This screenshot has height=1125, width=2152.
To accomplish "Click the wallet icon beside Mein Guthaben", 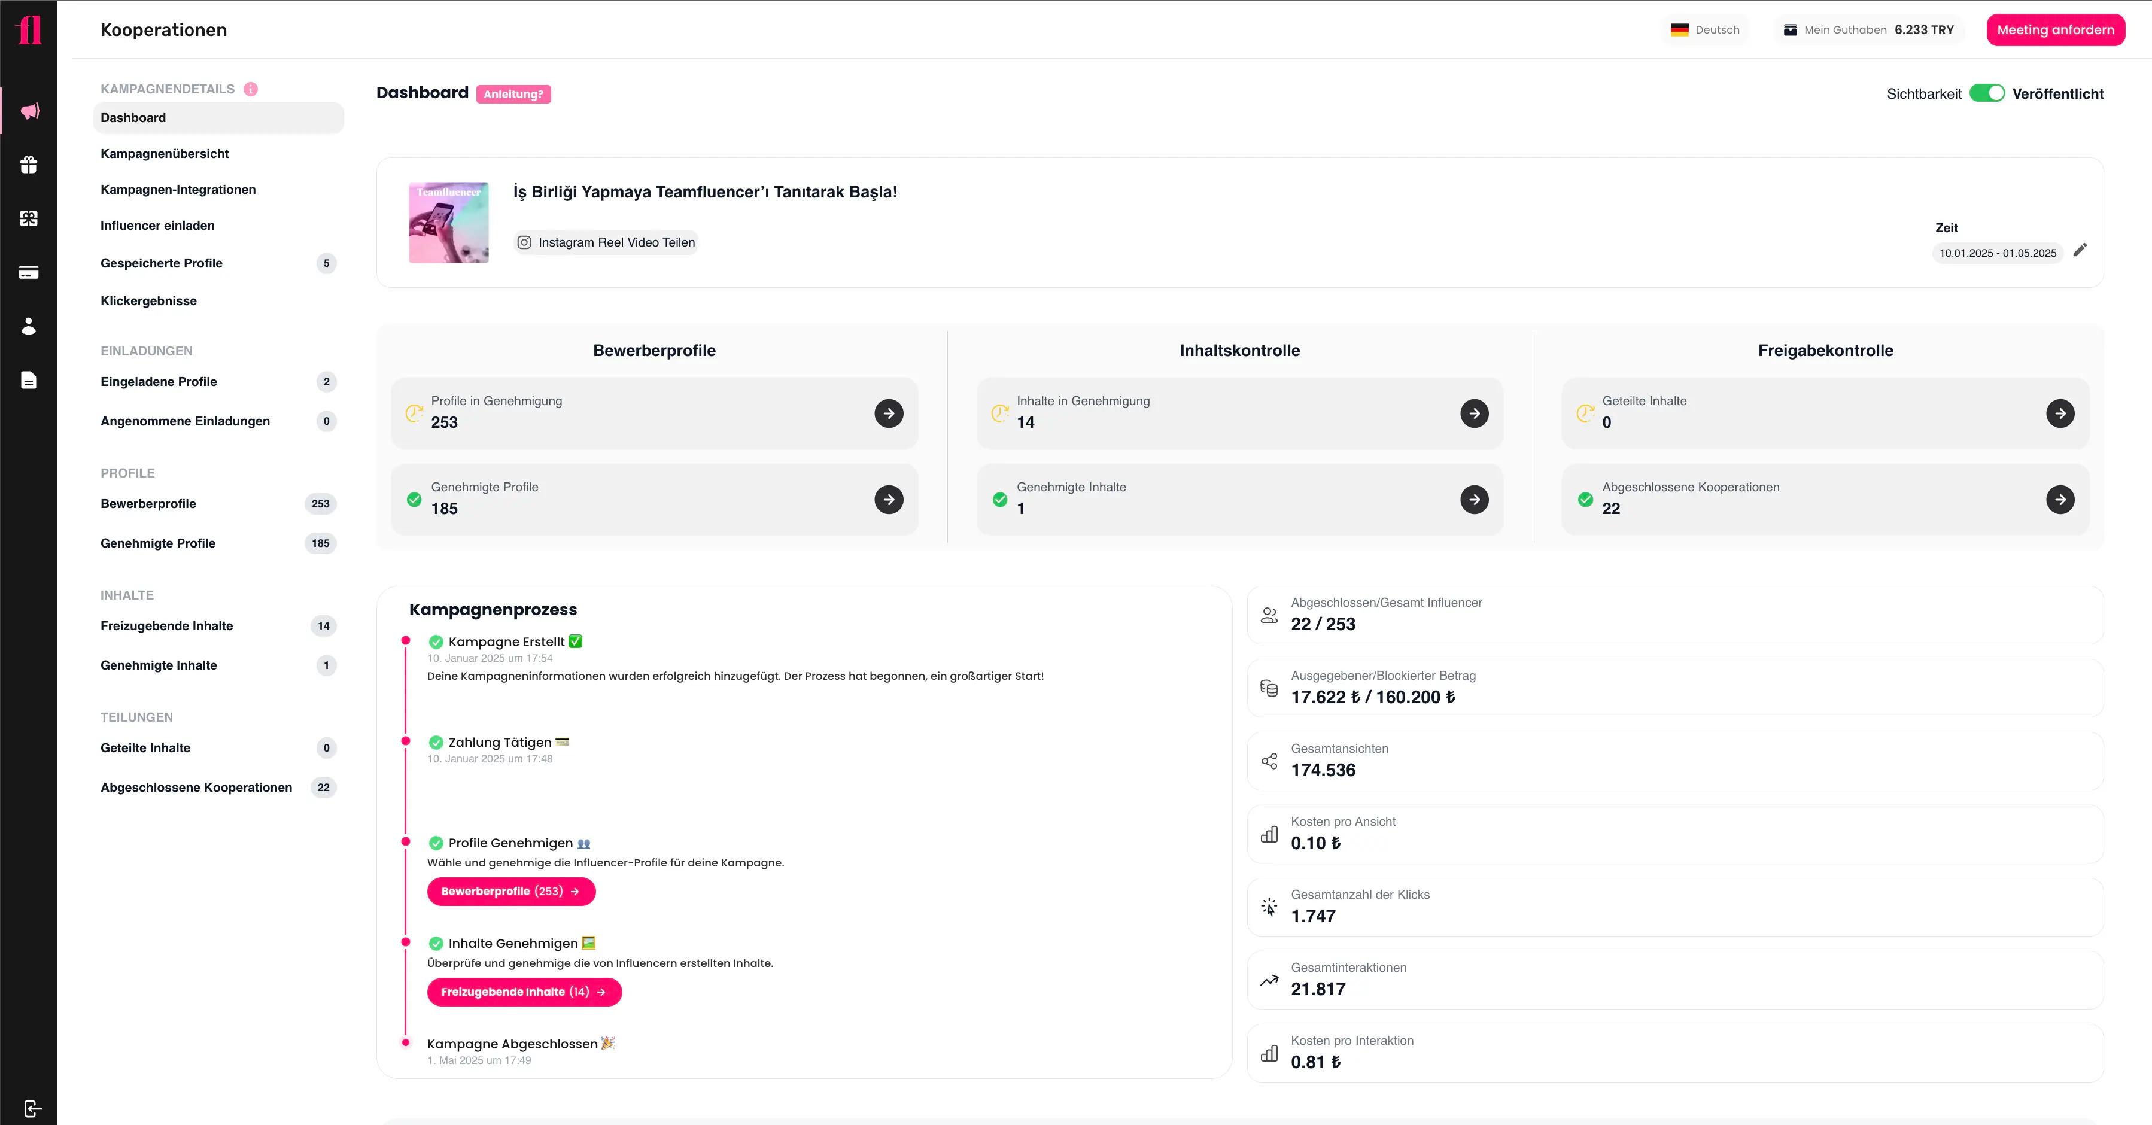I will pos(1791,29).
